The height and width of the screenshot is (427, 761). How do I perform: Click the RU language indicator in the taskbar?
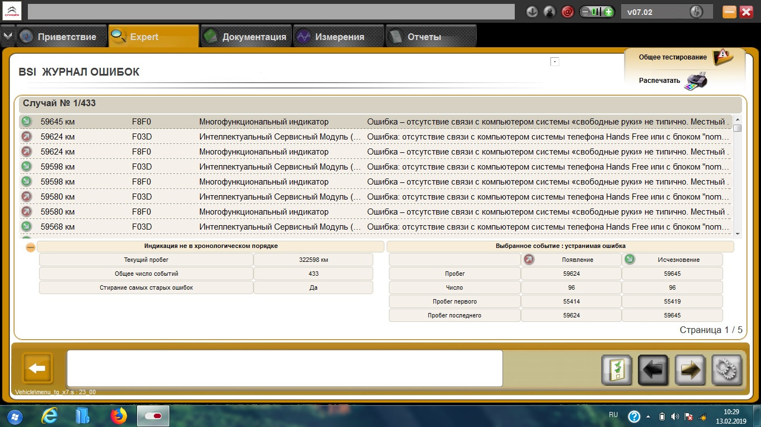pyautogui.click(x=613, y=415)
